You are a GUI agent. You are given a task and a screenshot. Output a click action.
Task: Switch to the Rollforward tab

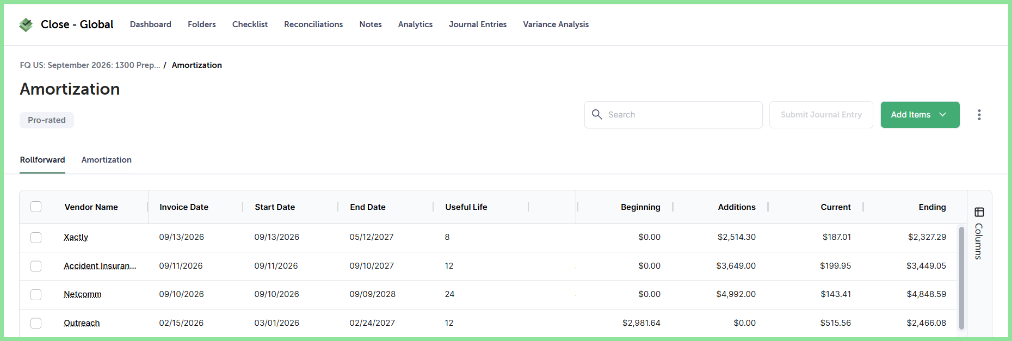[42, 160]
